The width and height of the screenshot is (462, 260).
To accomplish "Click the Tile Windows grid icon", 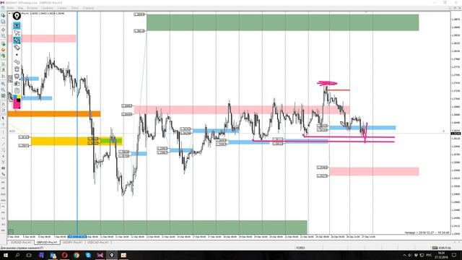I will pyautogui.click(x=3, y=96).
